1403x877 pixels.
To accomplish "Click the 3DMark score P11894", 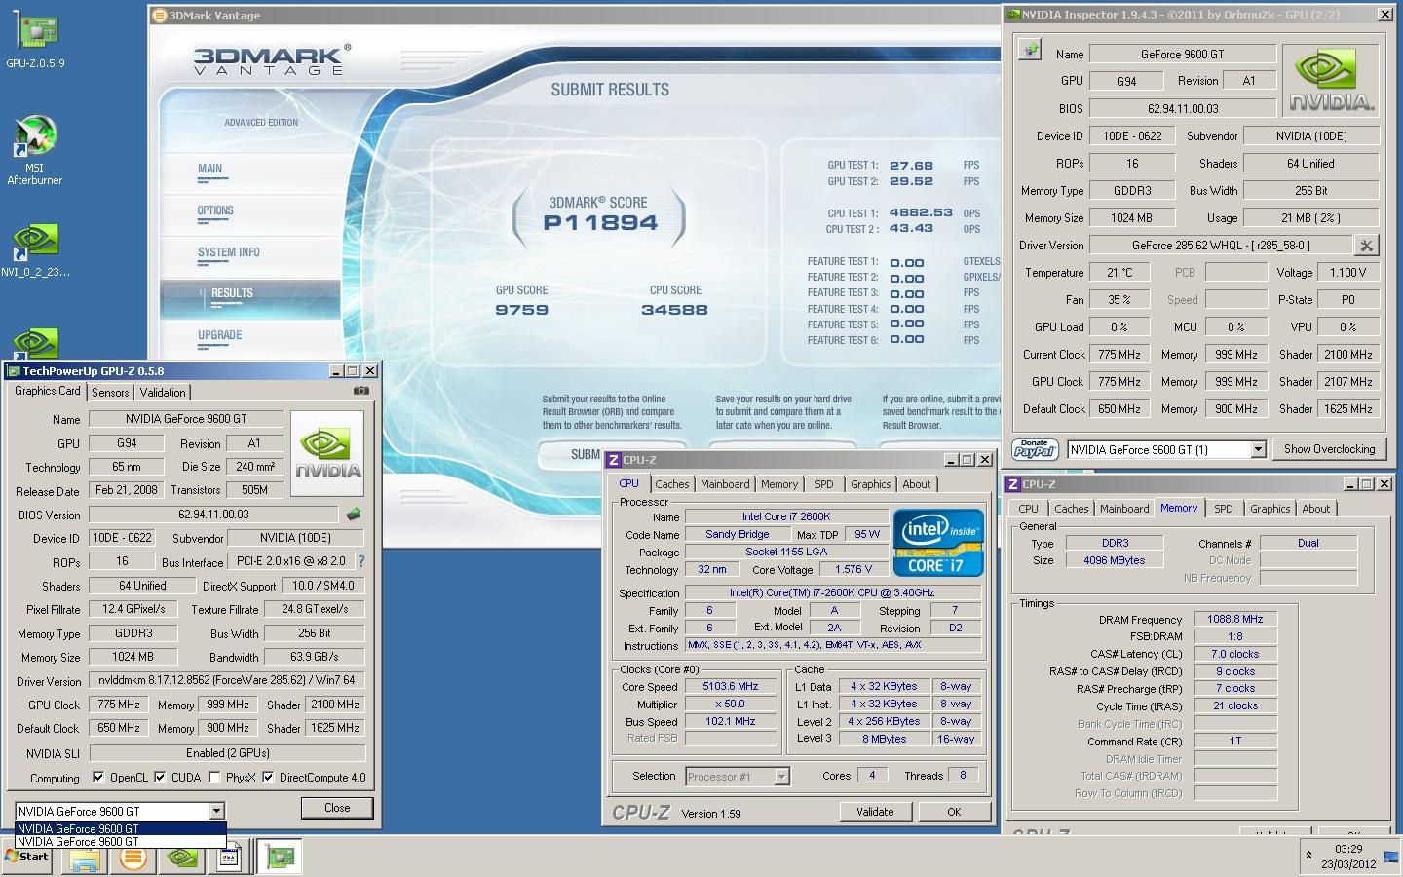I will click(600, 223).
